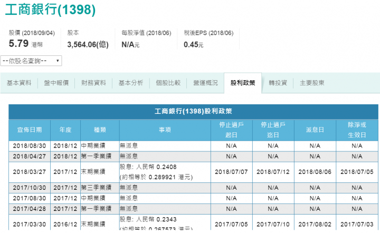Click the 2018/08/30 announcement date cell
This screenshot has height=233, width=380.
(30, 146)
